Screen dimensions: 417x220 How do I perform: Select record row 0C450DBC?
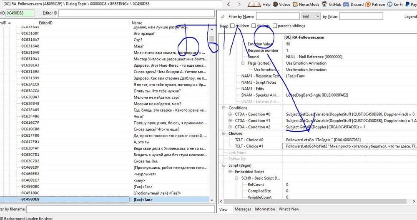click(x=105, y=187)
